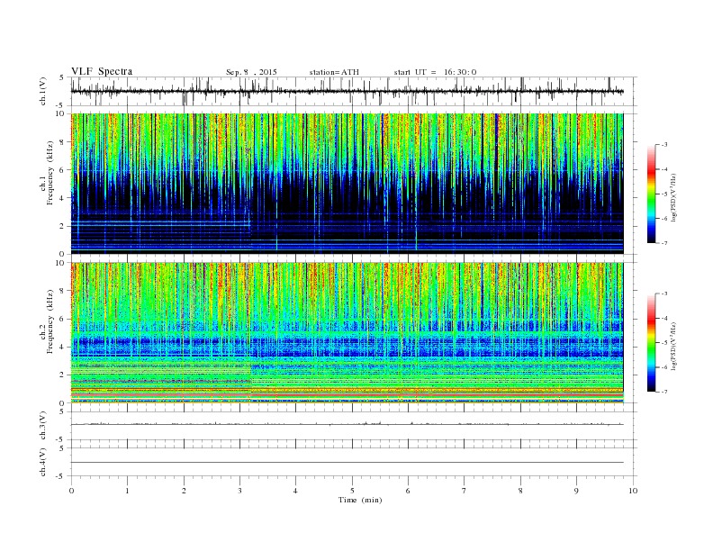Viewport: 713px width, 551px height.
Task: Click the "Time (min)" x-axis label
Action: point(360,500)
